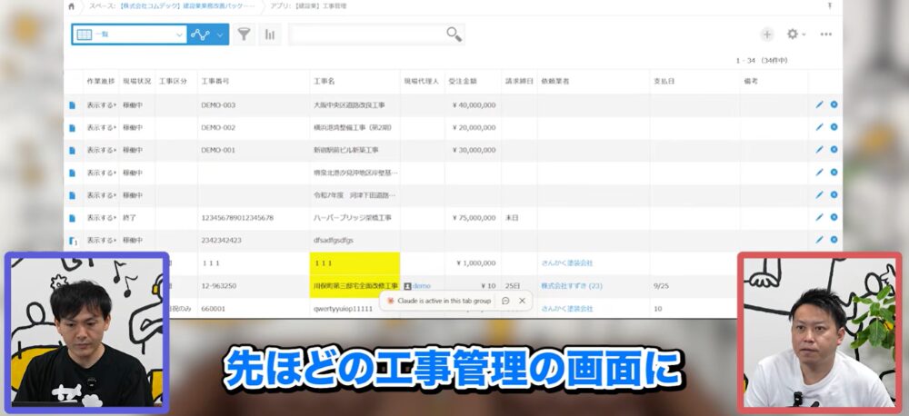The height and width of the screenshot is (416, 909).
Task: Open さんかく塗装会社 link in the 660001 row
Action: [567, 309]
